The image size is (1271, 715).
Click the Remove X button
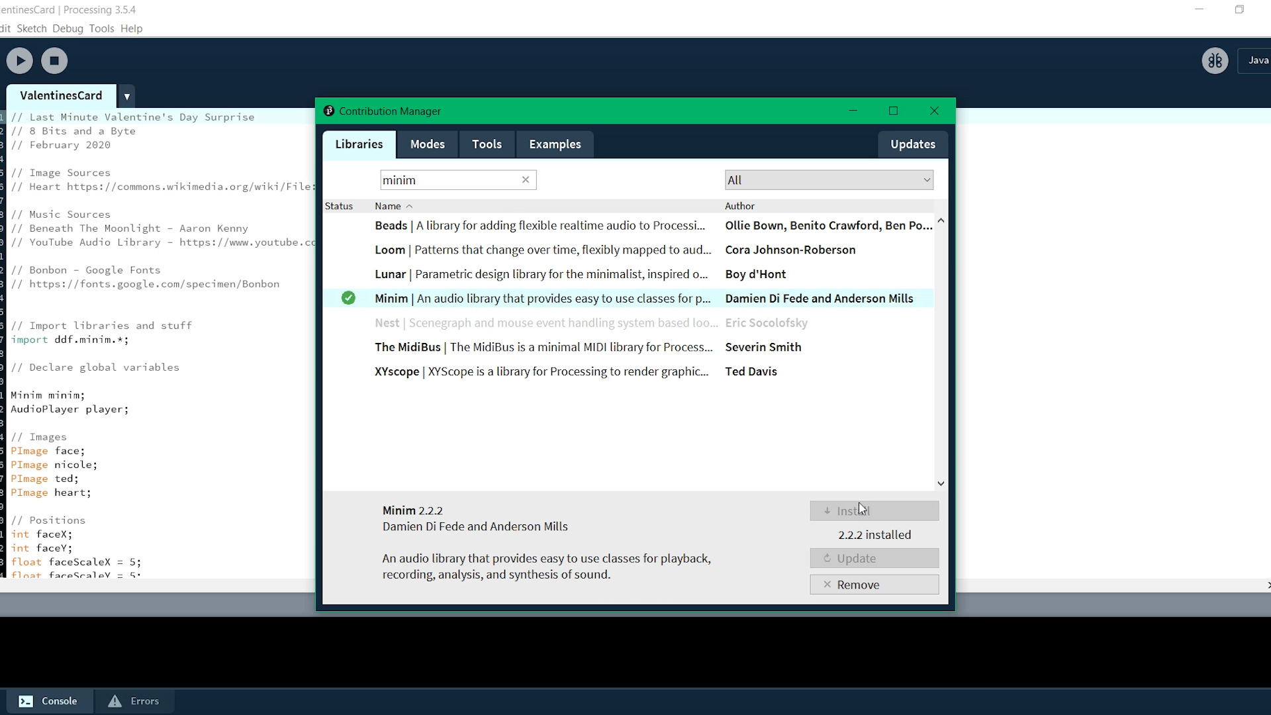click(x=874, y=585)
